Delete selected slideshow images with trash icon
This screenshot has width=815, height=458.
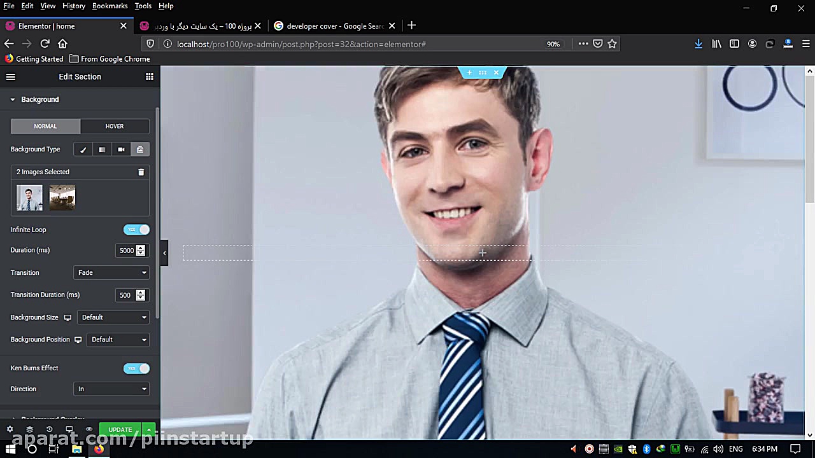(141, 172)
